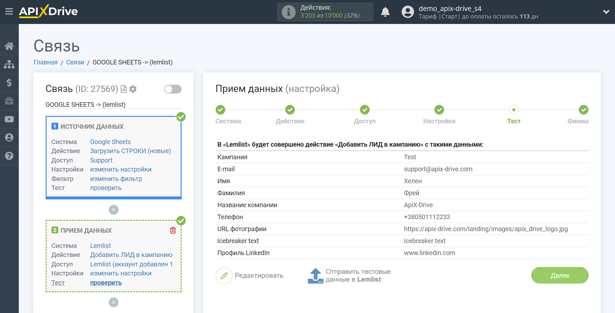The width and height of the screenshot is (615, 313).
Task: Open the connection notes document icon
Action: (123, 89)
